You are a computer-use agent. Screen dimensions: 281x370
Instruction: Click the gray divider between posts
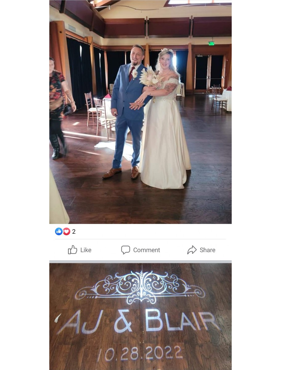point(140,262)
